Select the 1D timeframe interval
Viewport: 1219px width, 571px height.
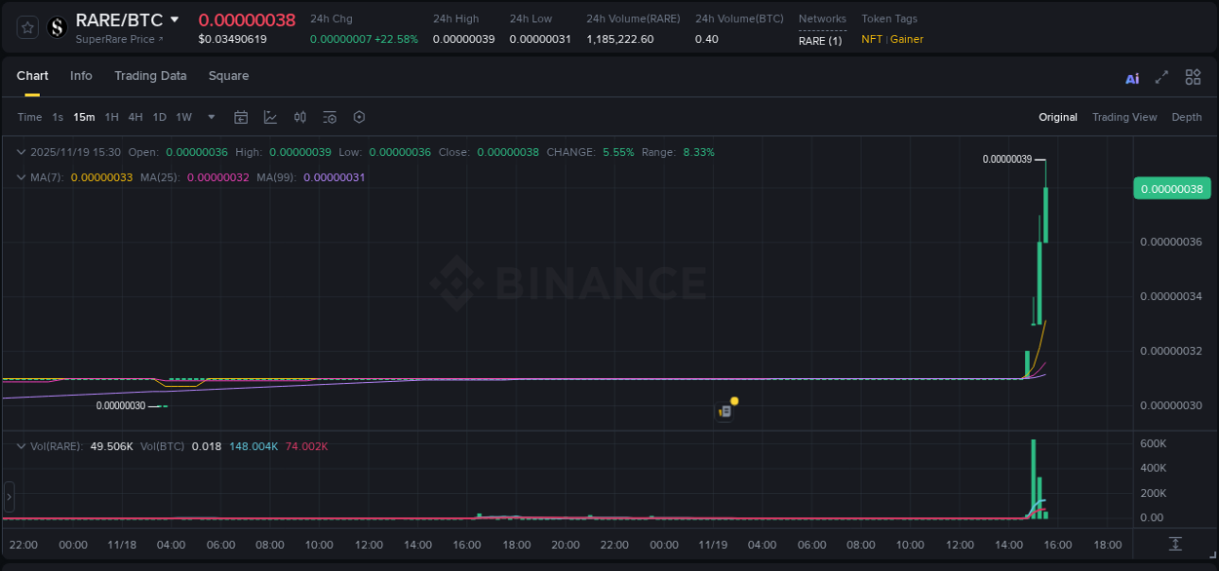click(x=159, y=116)
